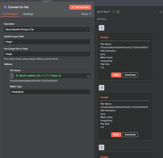Select output item number 3 badge

[x=102, y=147]
